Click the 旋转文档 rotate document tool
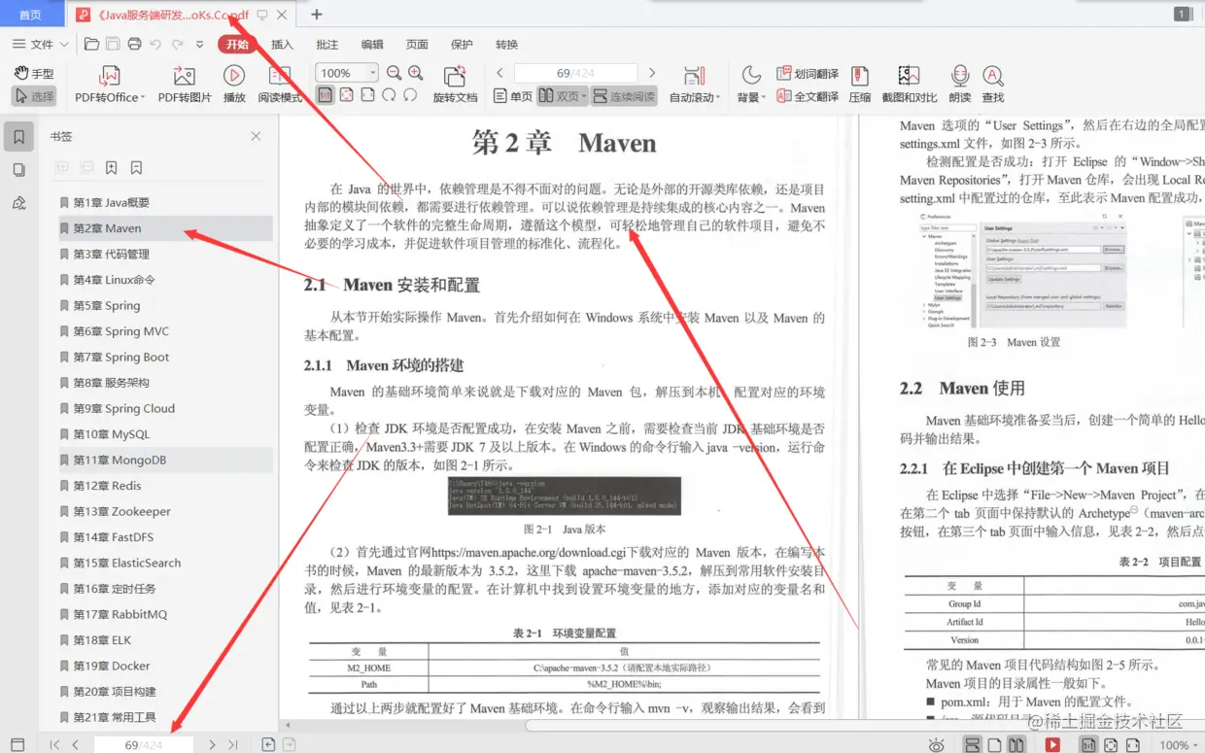Viewport: 1205px width, 753px height. pos(455,84)
